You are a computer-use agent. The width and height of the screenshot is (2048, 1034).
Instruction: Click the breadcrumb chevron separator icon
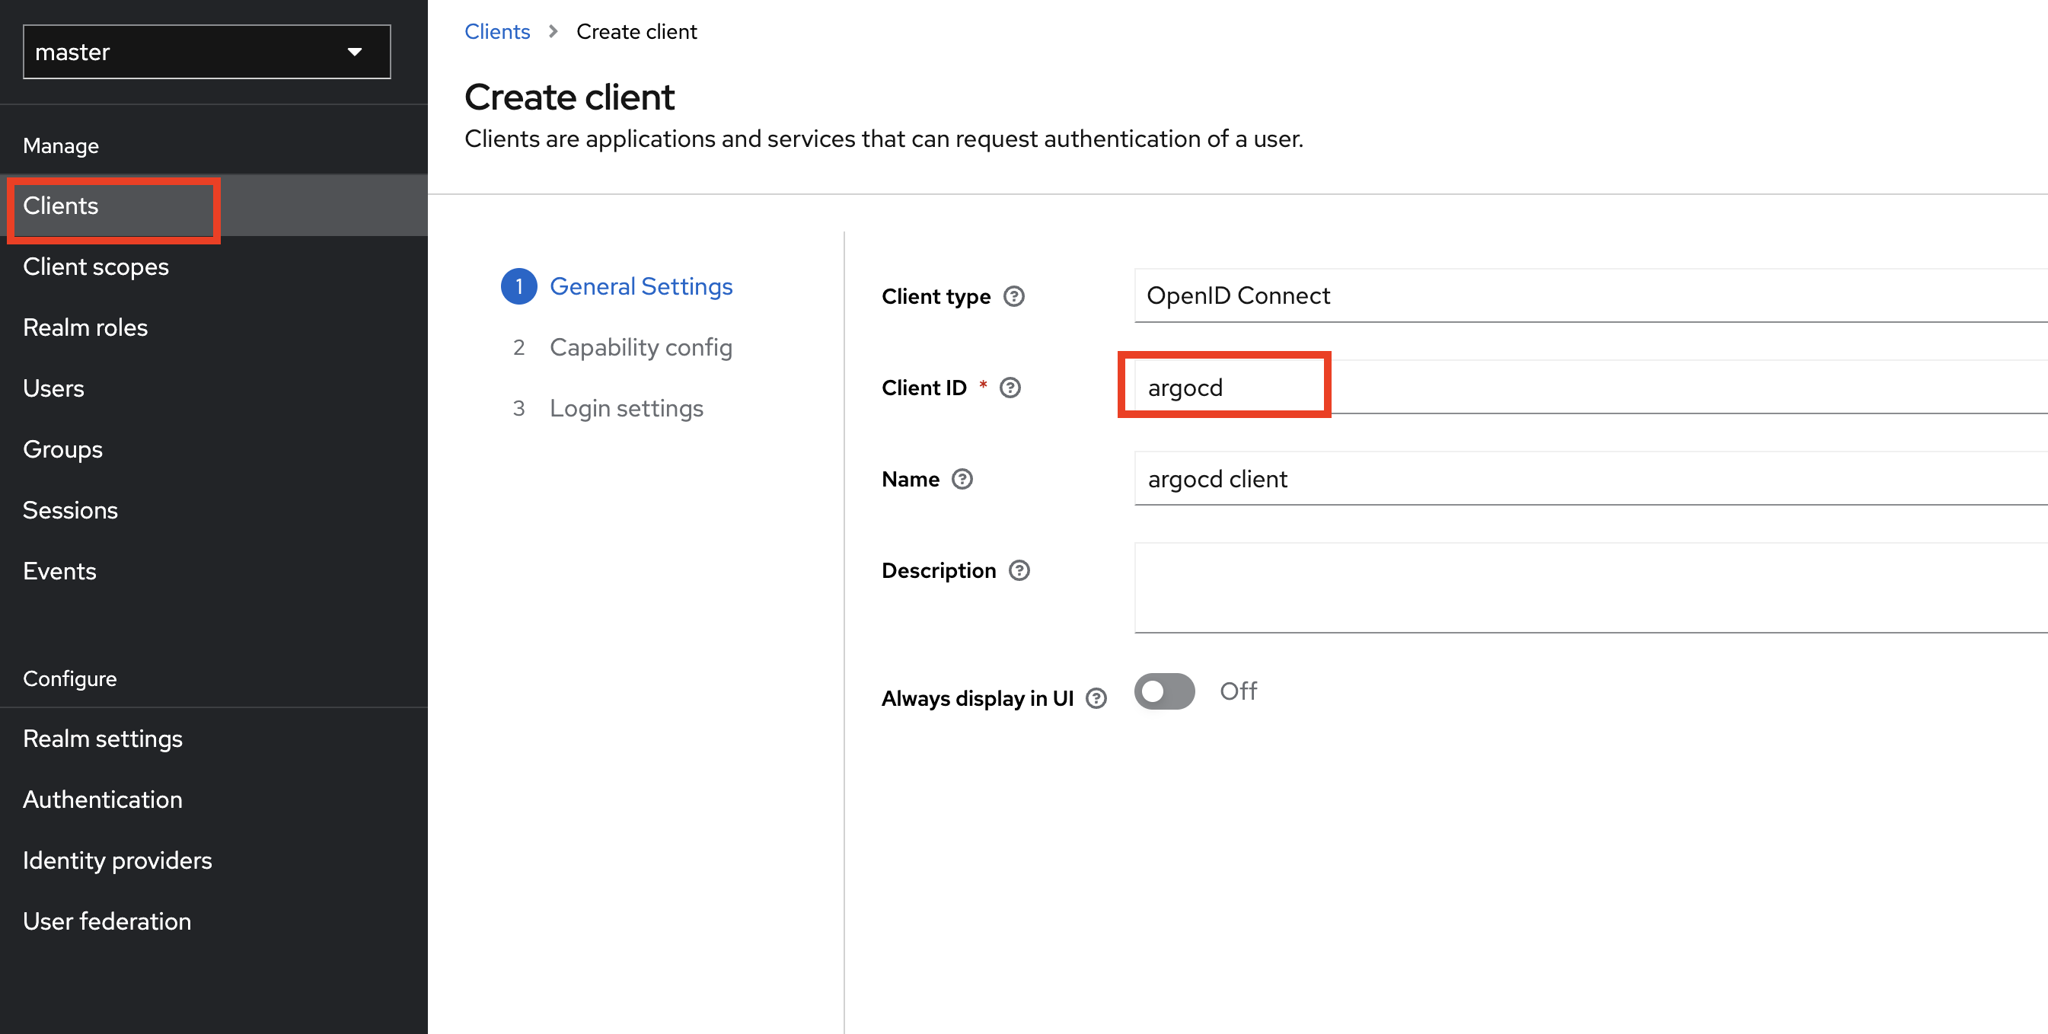[553, 32]
